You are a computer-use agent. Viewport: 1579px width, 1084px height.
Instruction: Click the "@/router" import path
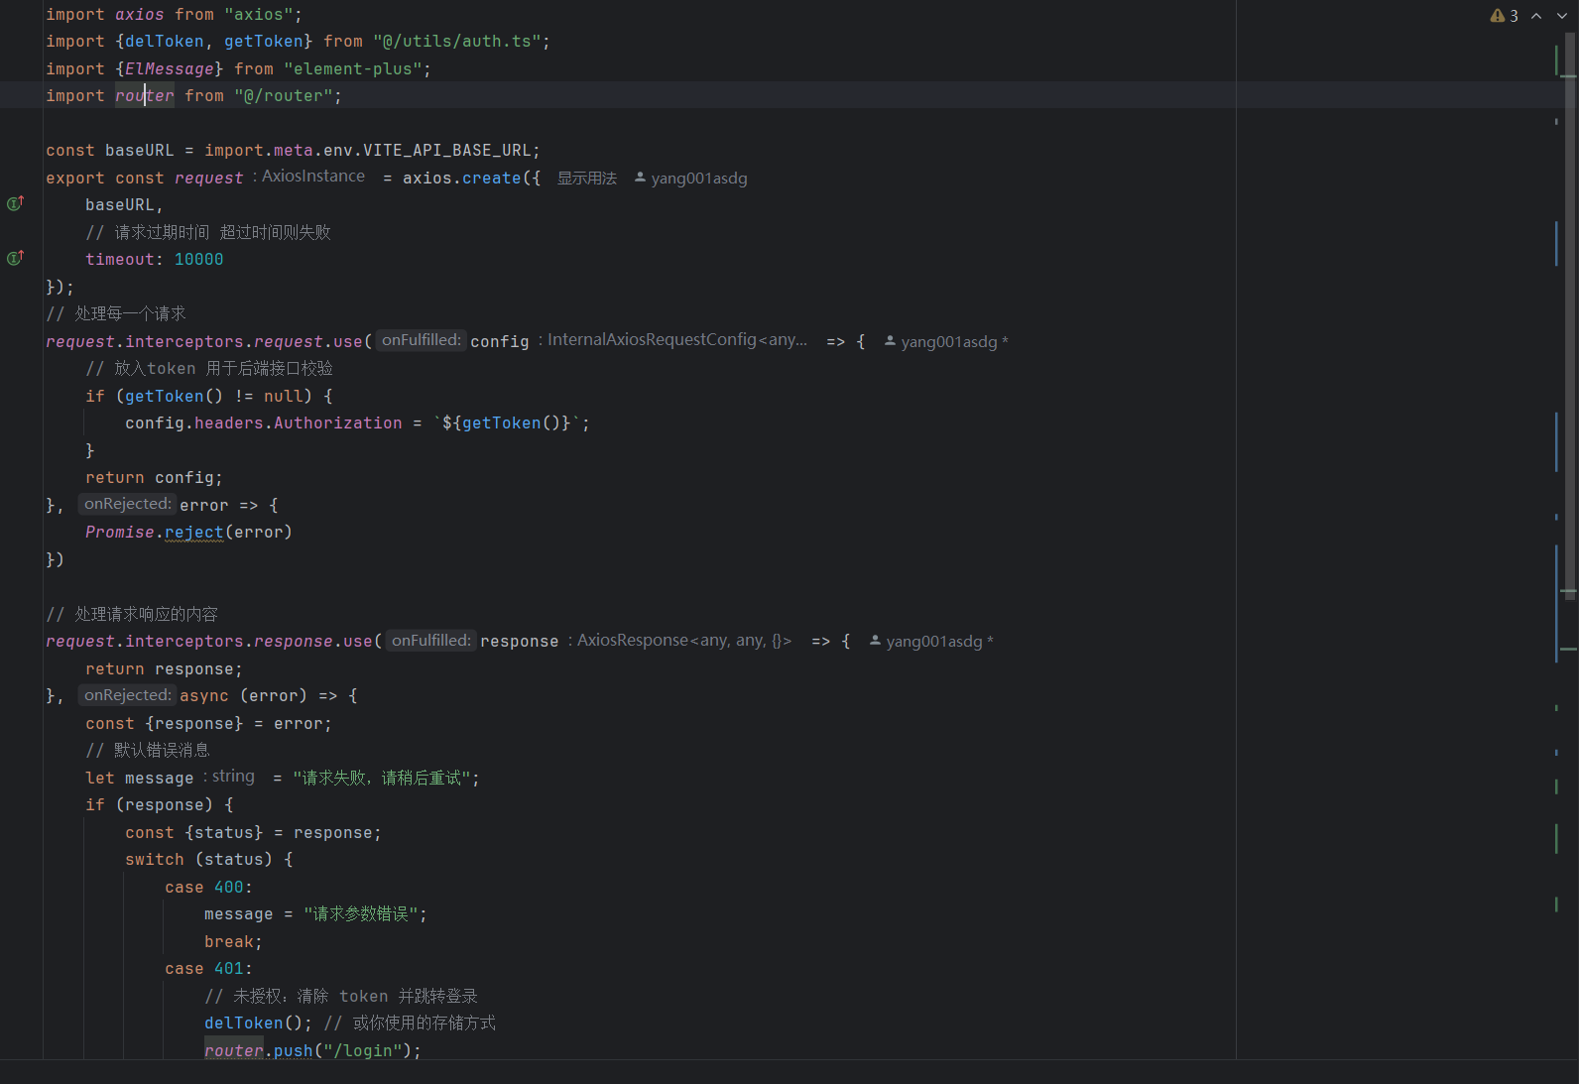click(283, 96)
